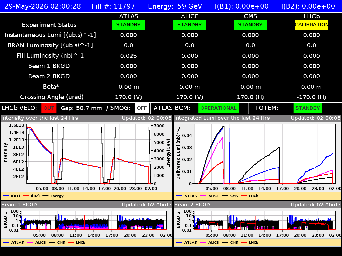342x256 pixels.
Task: Click the VELO Gap: 50.7 mm text
Action: point(81,108)
